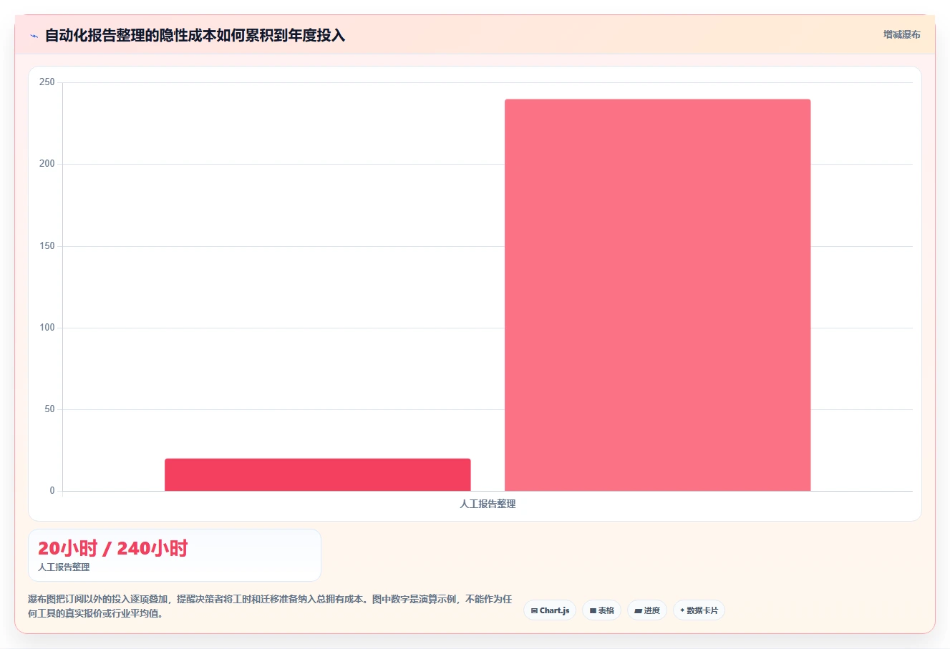This screenshot has height=649, width=950.
Task: Click the lightning icon beside the title
Action: point(34,36)
